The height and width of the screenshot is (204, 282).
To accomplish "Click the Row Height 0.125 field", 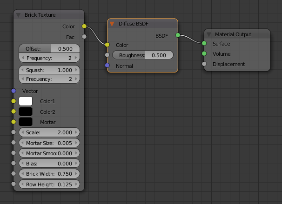I will (x=49, y=184).
